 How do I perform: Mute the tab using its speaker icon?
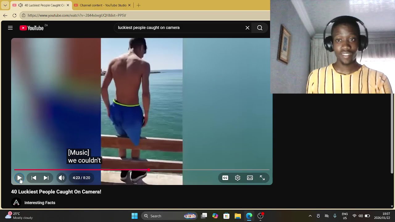(20, 5)
